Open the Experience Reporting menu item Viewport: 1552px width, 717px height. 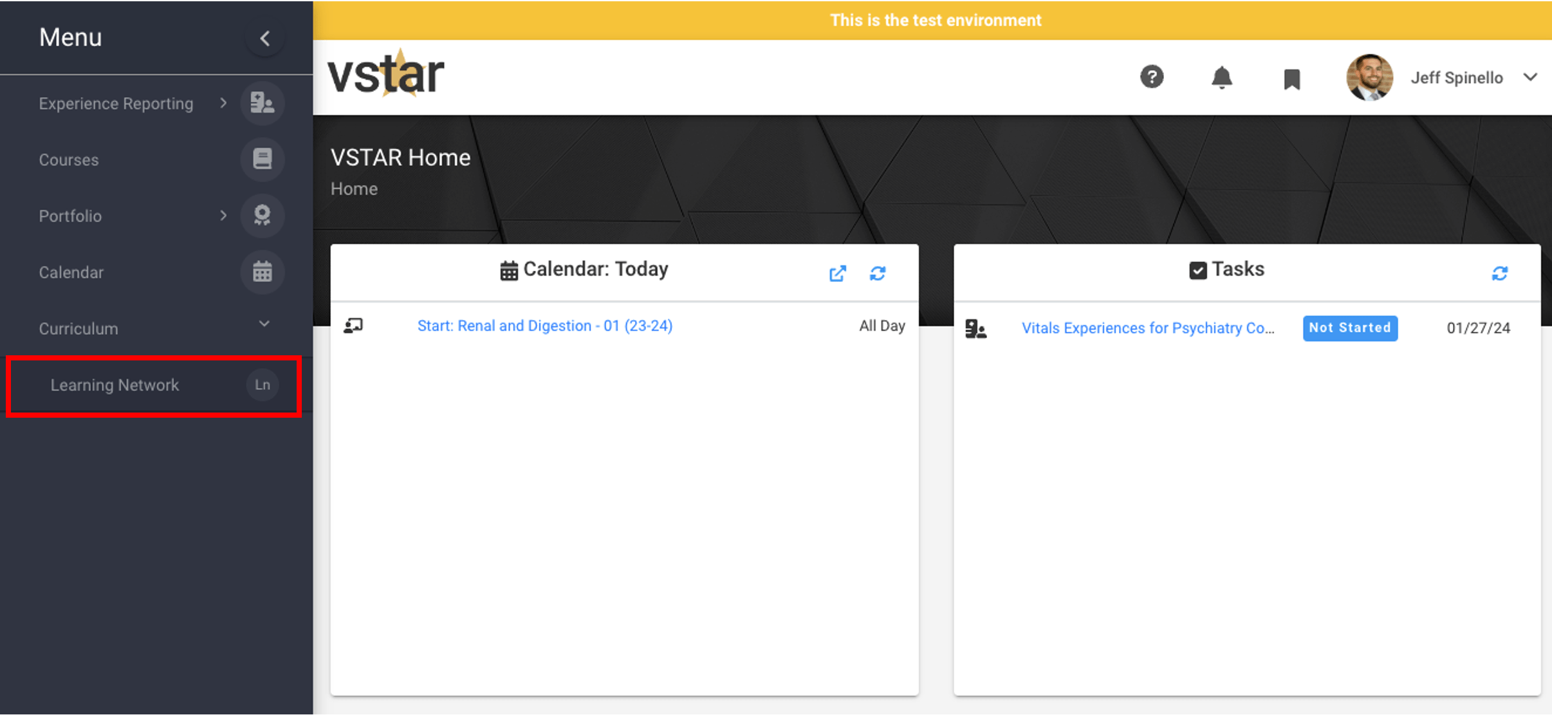(116, 104)
